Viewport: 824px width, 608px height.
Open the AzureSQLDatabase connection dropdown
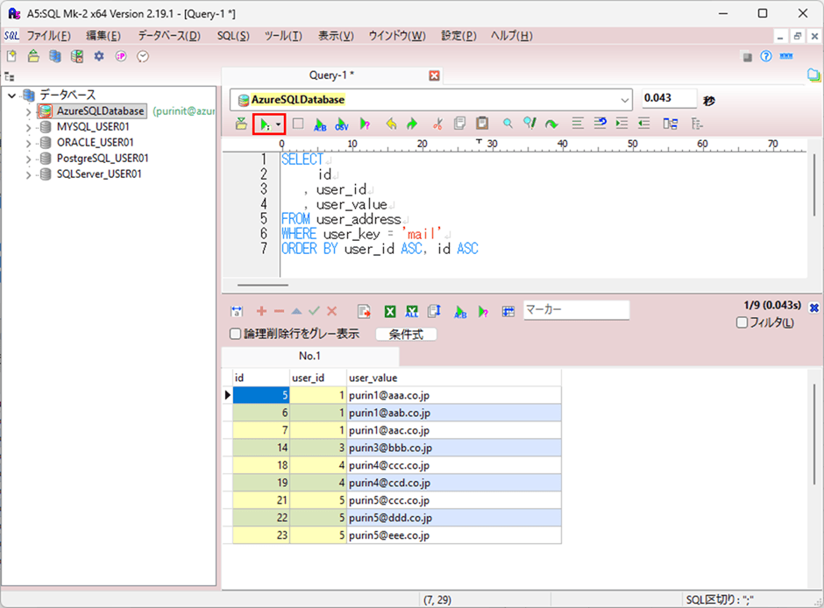coord(624,100)
